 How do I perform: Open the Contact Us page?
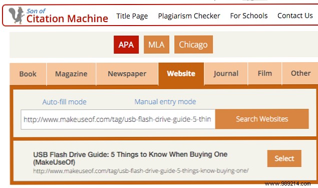[295, 16]
